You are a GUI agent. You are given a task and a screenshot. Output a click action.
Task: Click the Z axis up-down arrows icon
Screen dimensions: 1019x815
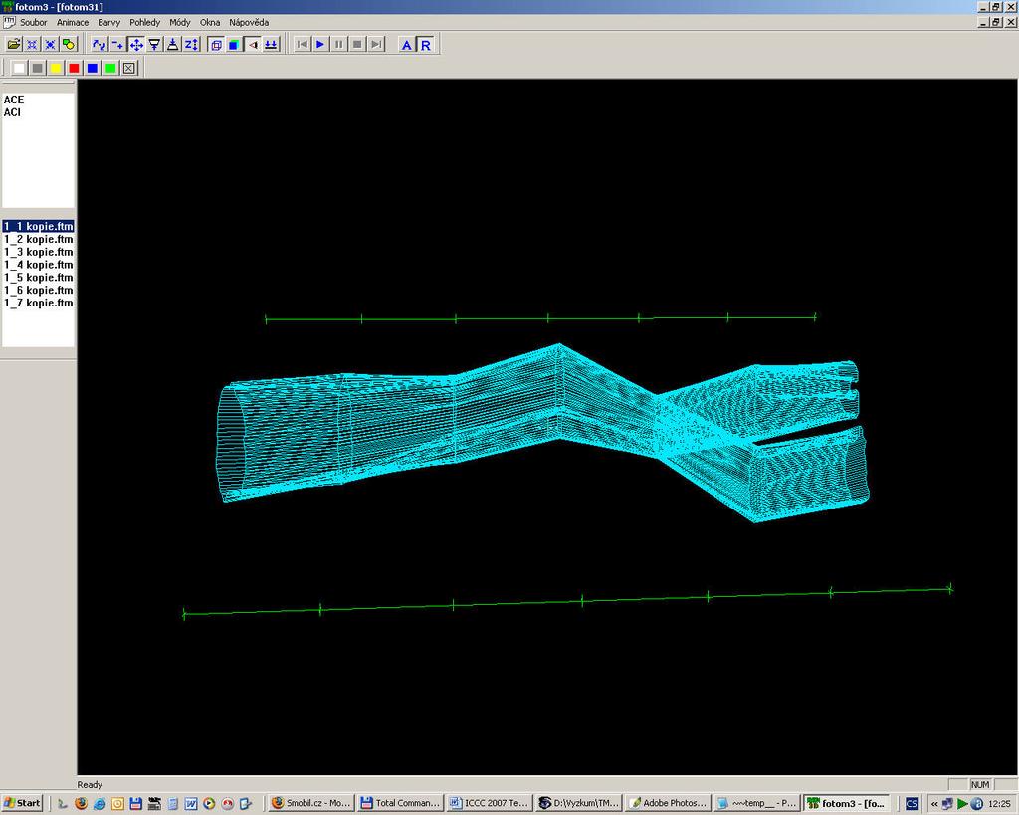(191, 44)
